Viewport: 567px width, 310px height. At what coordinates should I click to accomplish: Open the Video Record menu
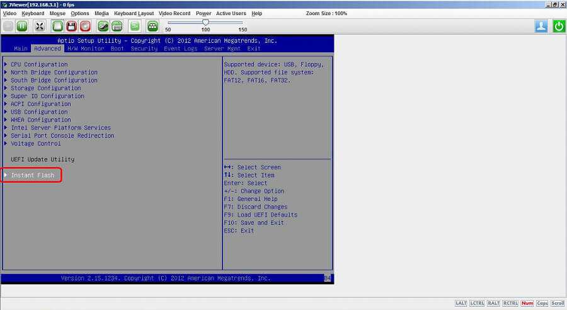[175, 13]
